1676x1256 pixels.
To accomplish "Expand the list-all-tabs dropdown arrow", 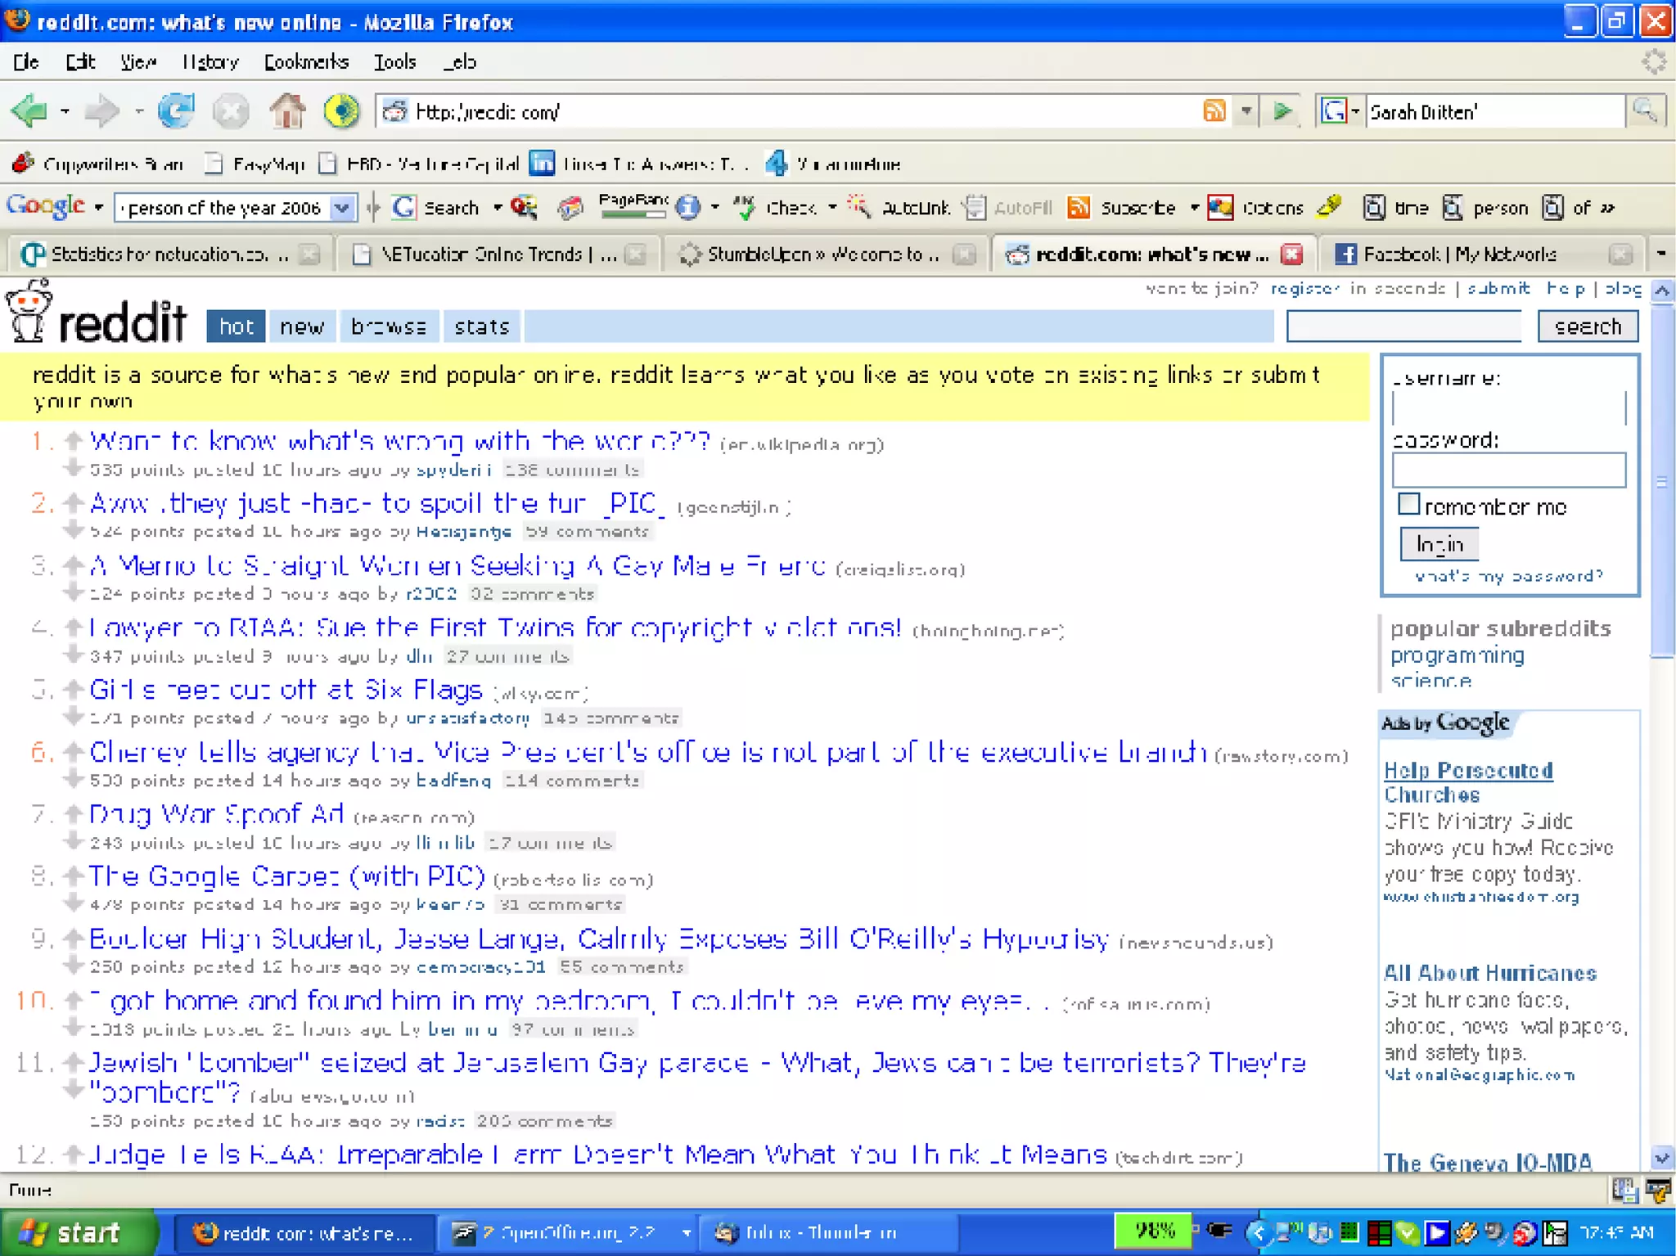I will 1660,254.
